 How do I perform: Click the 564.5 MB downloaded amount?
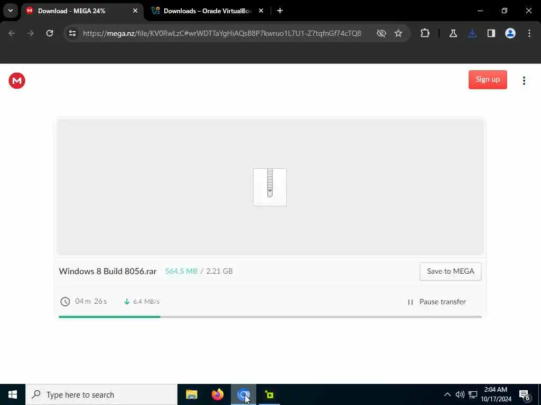coord(181,272)
